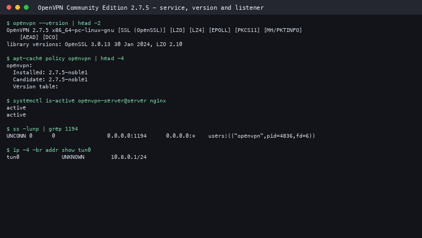This screenshot has width=422, height=238.
Task: Click the '[LZ4]' build flag
Action: click(x=197, y=30)
